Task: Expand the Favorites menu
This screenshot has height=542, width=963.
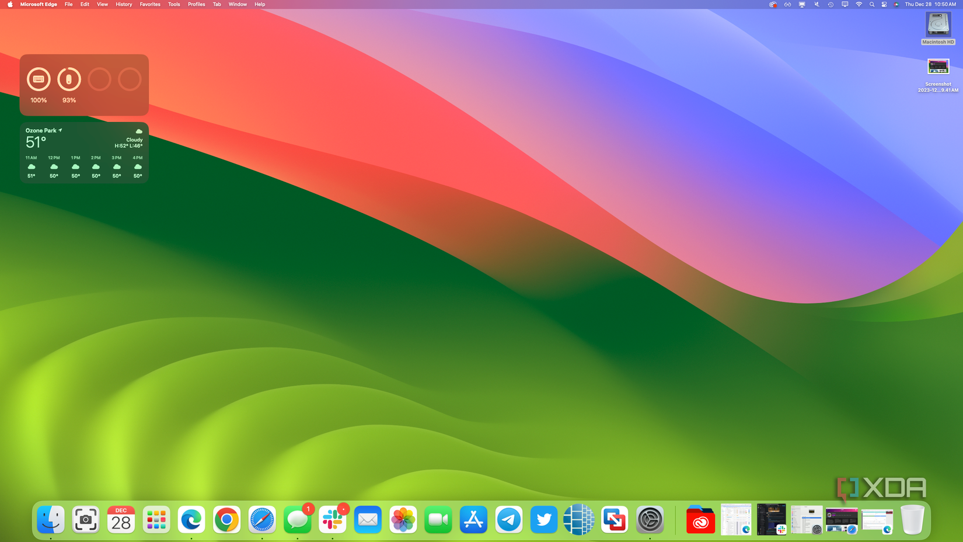Action: click(x=150, y=5)
